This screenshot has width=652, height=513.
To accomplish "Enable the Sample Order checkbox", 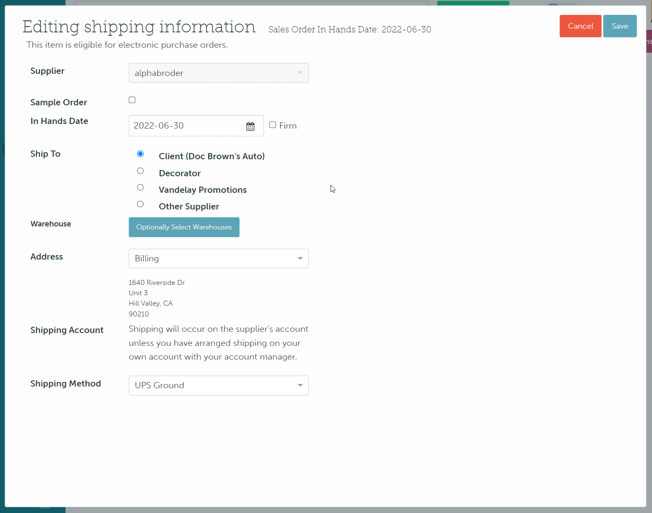I will tap(132, 100).
